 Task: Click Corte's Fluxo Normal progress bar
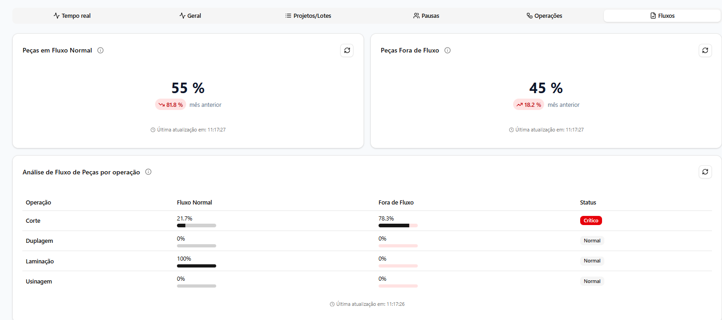coord(196,226)
